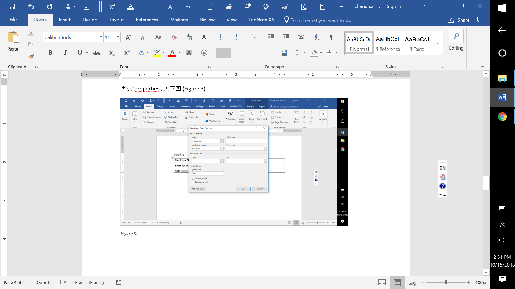
Task: Toggle Italic formatting
Action: (x=65, y=53)
